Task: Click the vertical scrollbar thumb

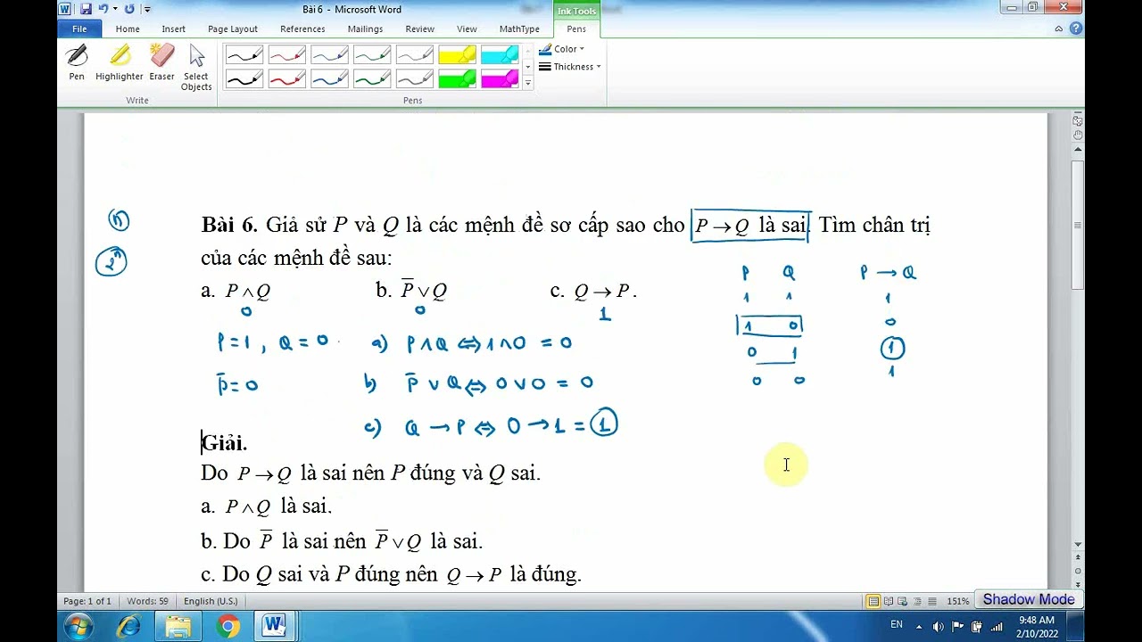Action: pyautogui.click(x=1078, y=225)
